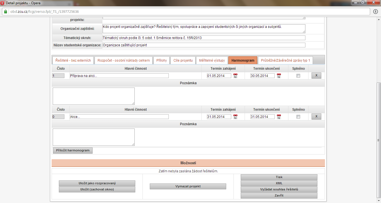Click the Možnosti section header

(188, 163)
